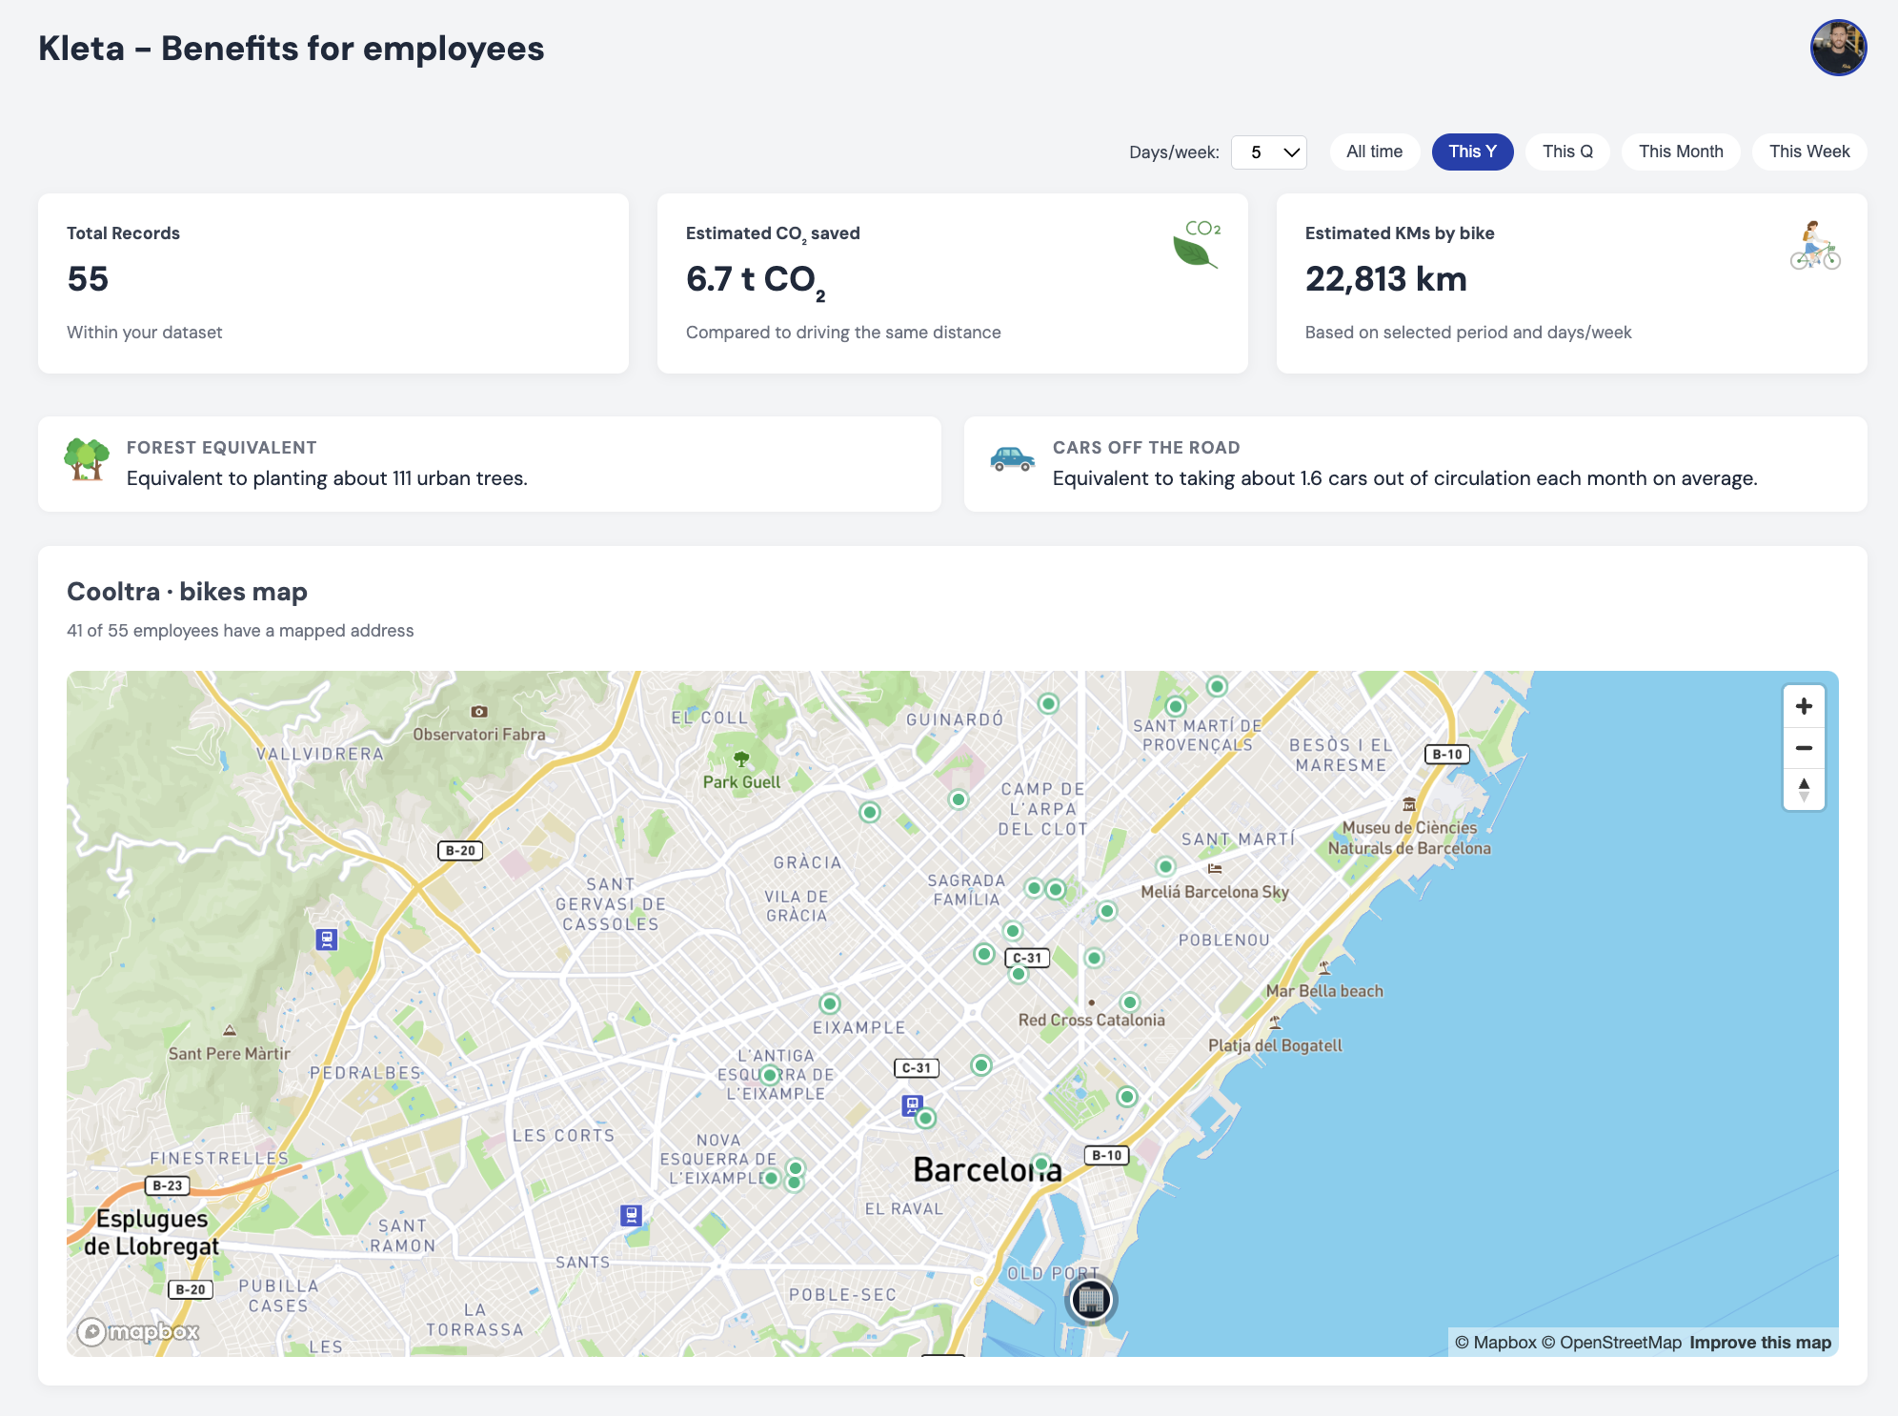The height and width of the screenshot is (1416, 1898).
Task: Open the Days/week dropdown
Action: tap(1269, 152)
